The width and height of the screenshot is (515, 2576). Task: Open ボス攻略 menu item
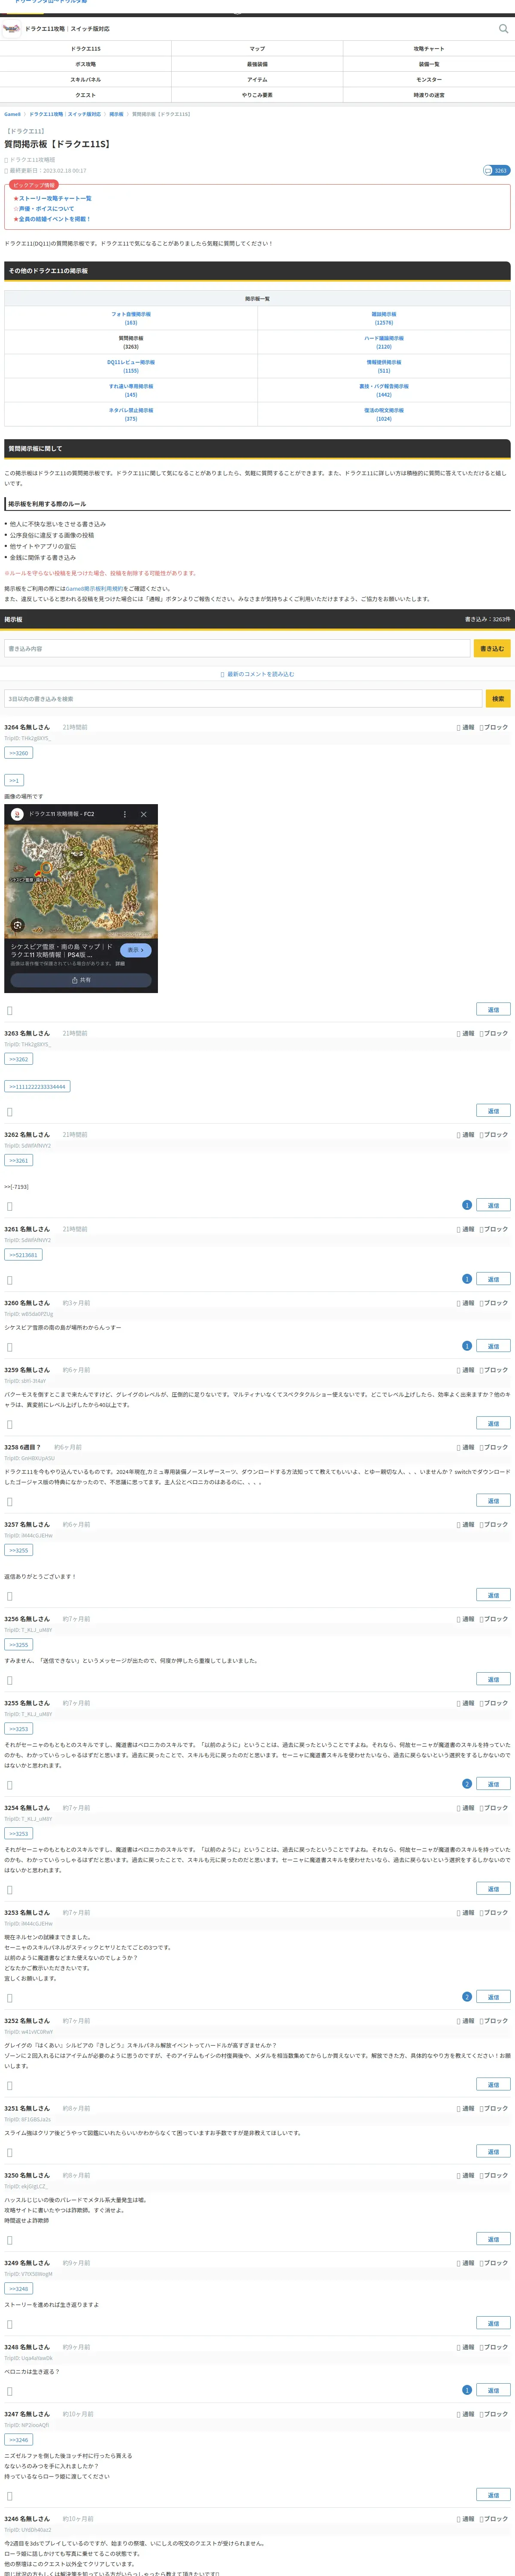(86, 64)
